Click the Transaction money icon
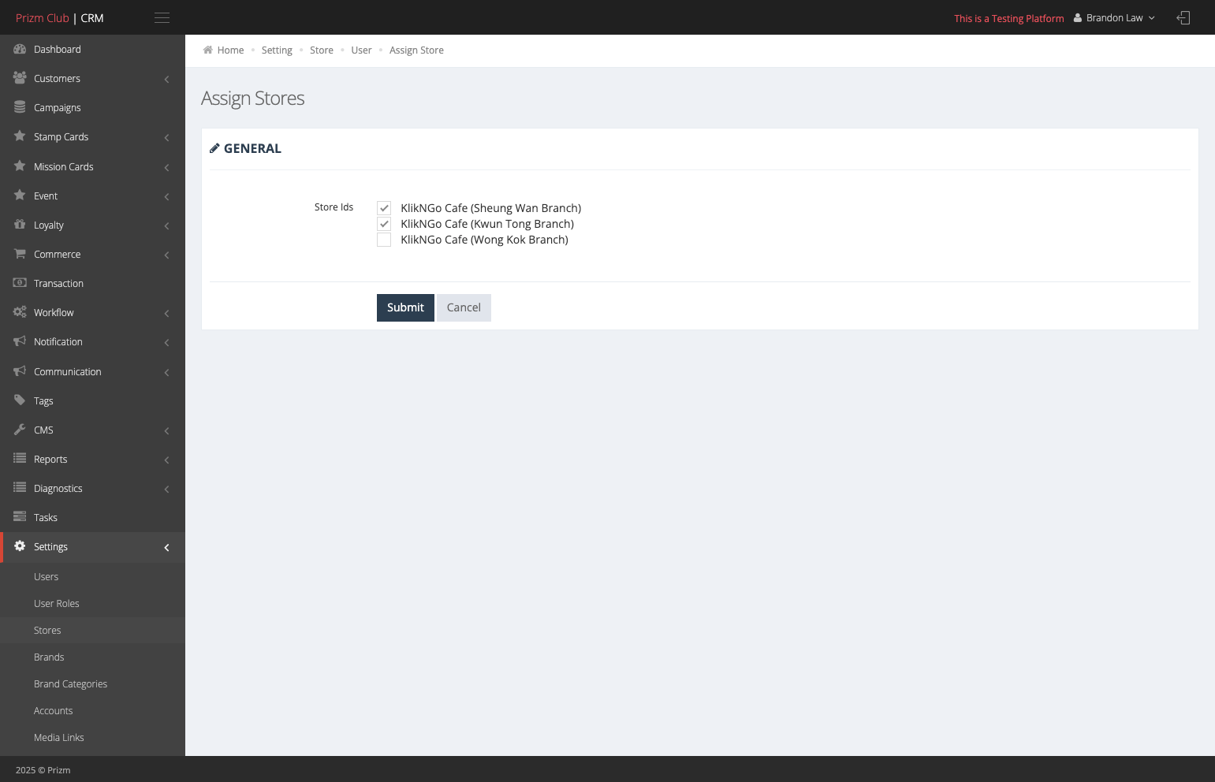 tap(20, 283)
